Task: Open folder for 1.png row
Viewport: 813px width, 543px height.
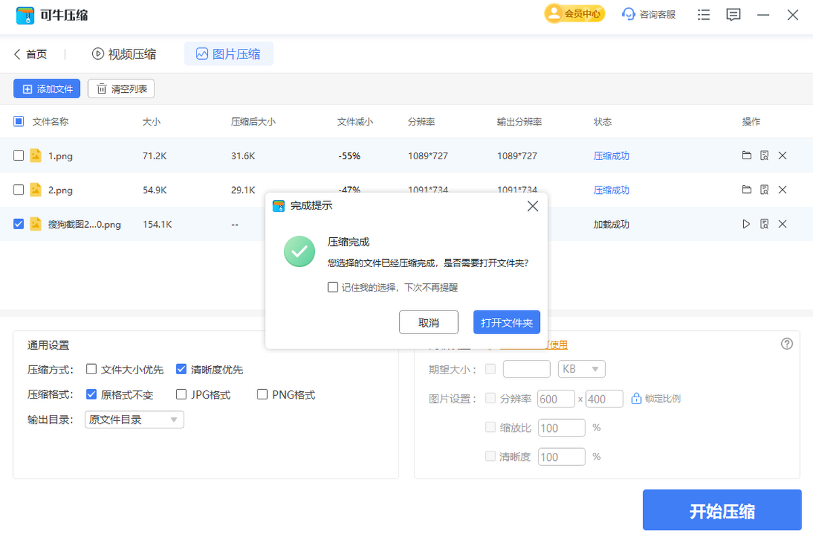Action: [x=747, y=156]
